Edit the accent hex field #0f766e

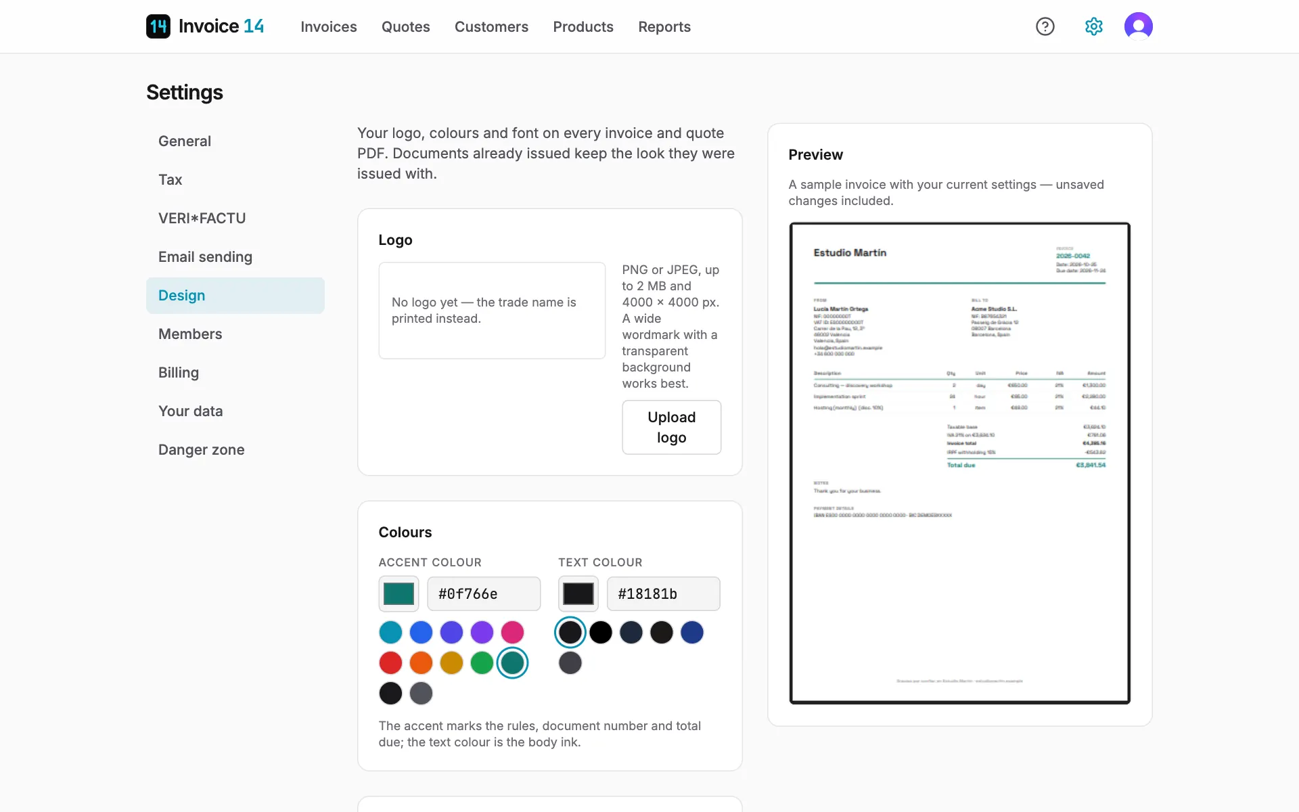point(484,594)
